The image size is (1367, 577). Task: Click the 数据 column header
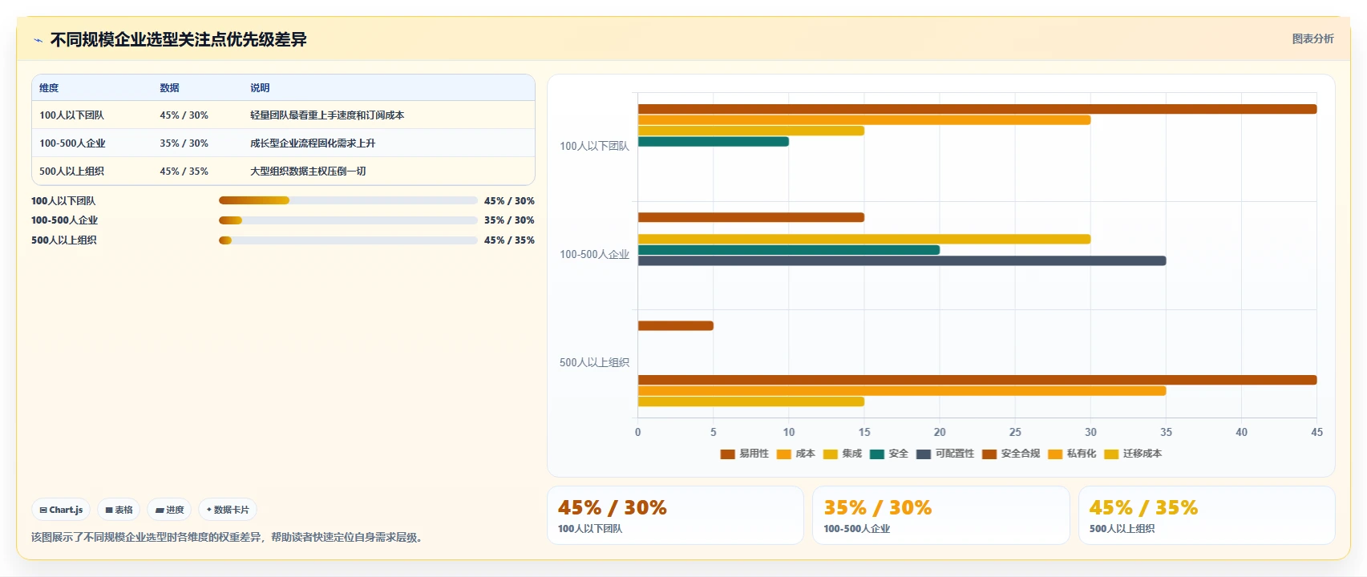169,88
